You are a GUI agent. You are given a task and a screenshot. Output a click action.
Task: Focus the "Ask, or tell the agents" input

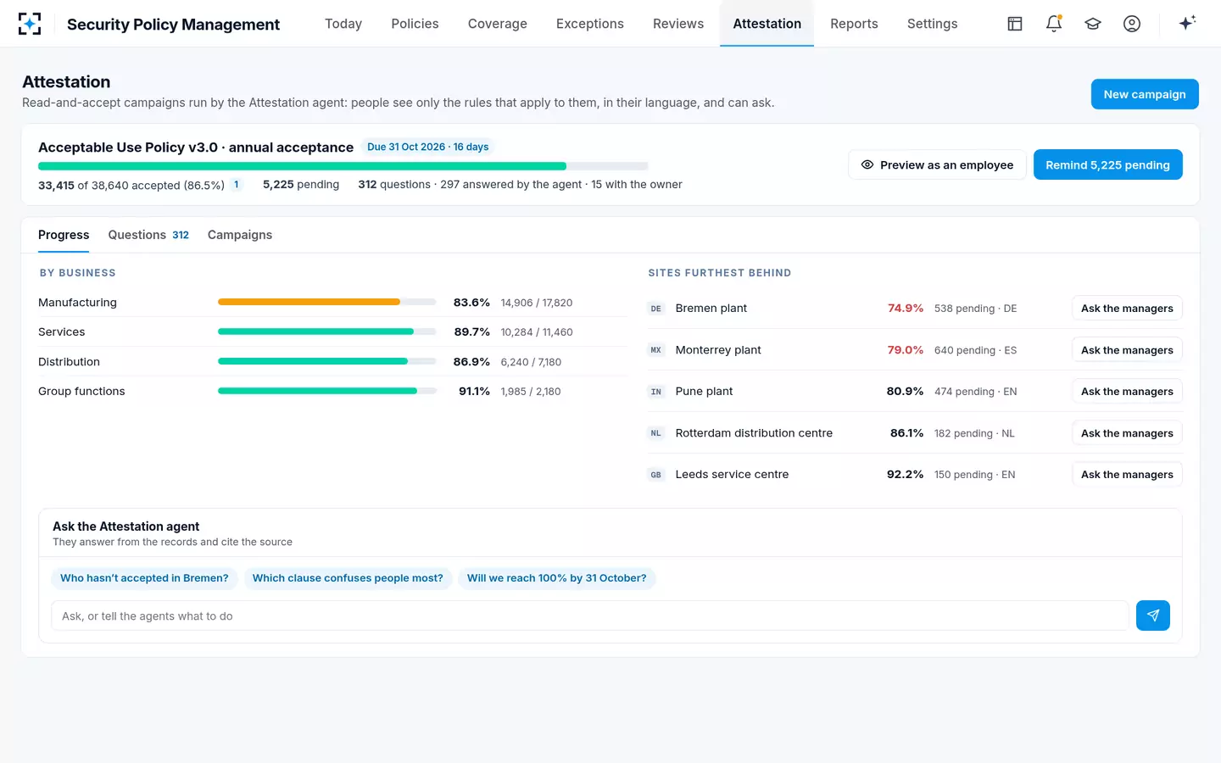[x=590, y=615]
